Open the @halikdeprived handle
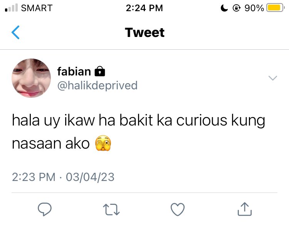The height and width of the screenshot is (226, 289). [97, 85]
